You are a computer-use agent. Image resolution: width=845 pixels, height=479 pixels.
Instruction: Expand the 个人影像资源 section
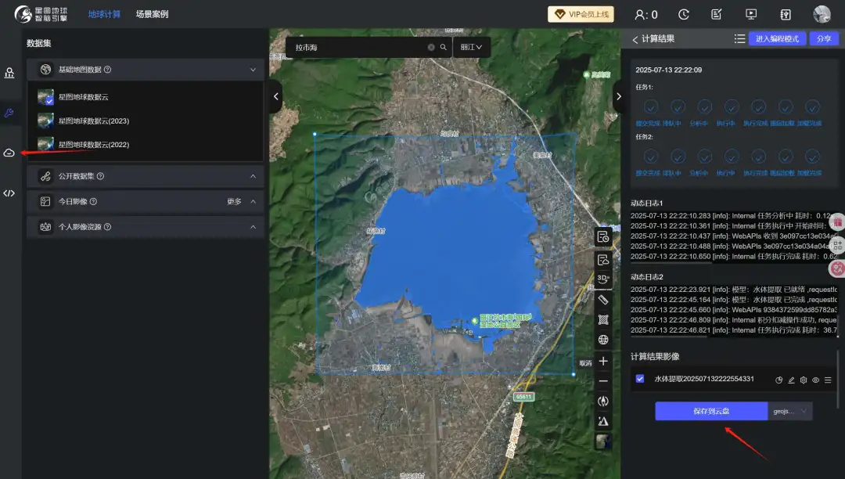pyautogui.click(x=253, y=227)
